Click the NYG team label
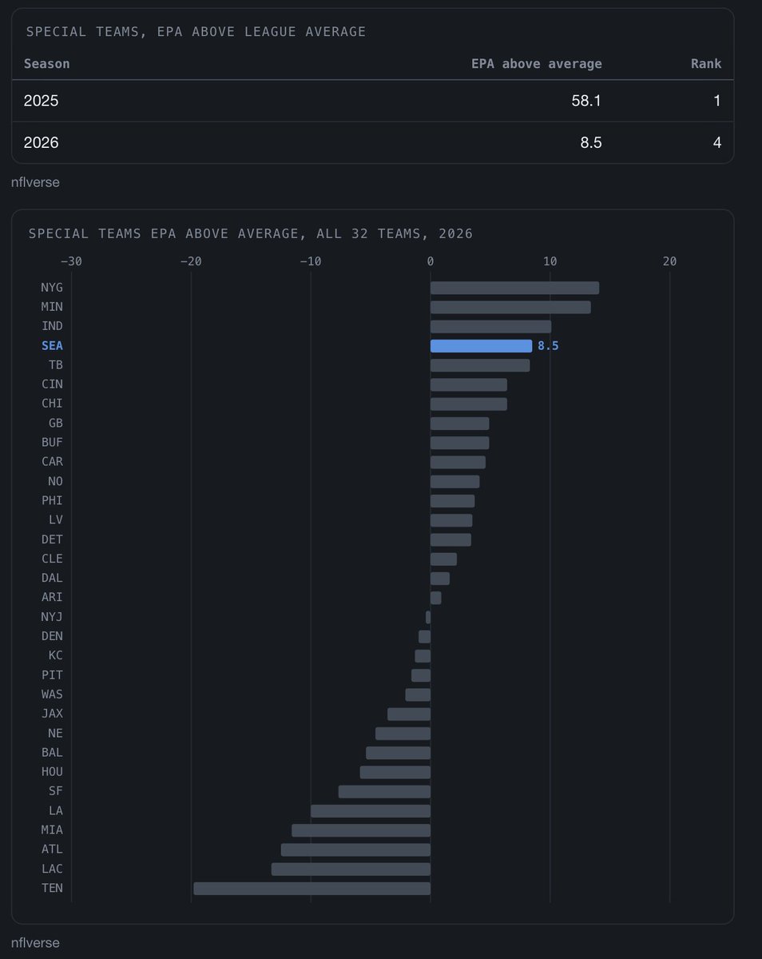This screenshot has width=762, height=959. (x=52, y=288)
